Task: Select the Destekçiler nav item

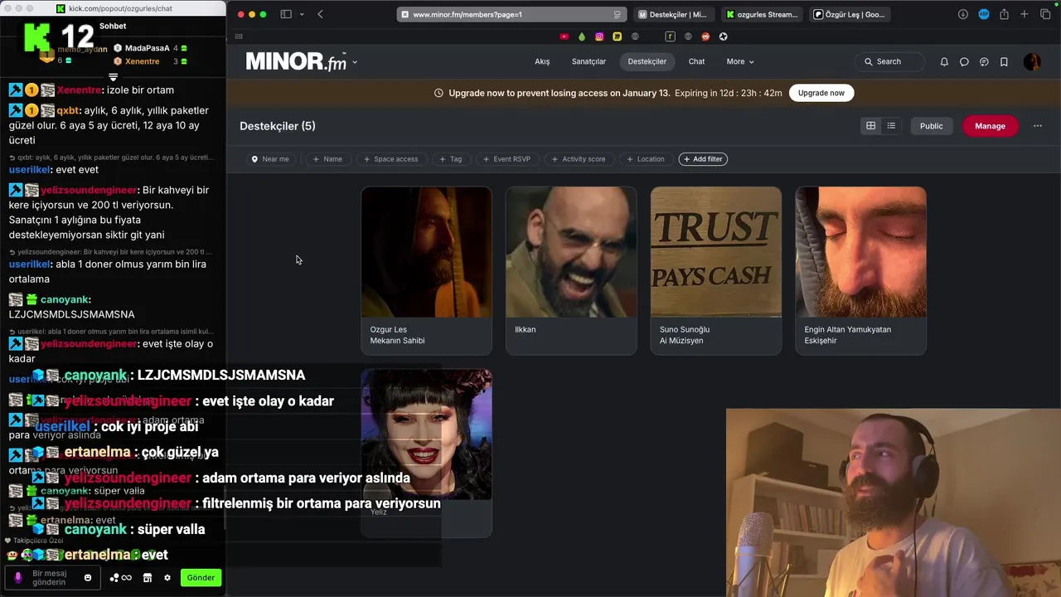Action: [647, 61]
